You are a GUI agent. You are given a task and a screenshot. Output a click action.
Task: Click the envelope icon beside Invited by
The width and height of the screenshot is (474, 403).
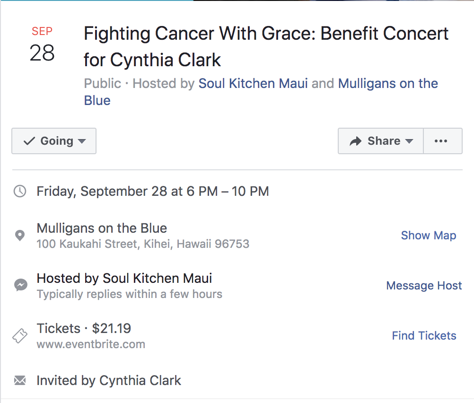coord(20,380)
